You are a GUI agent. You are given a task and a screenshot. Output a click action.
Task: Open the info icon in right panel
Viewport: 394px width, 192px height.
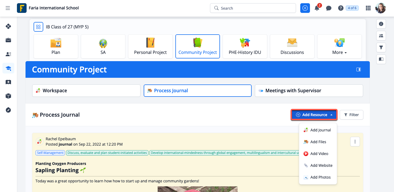(381, 24)
